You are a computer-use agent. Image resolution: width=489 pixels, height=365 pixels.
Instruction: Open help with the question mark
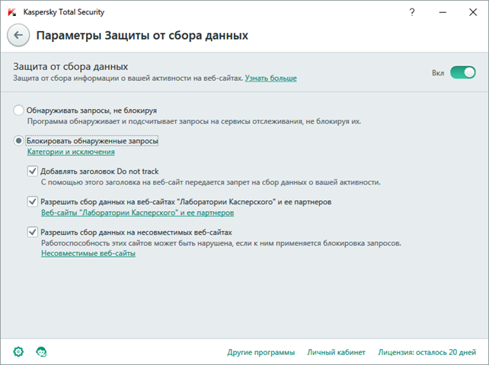[x=412, y=12]
